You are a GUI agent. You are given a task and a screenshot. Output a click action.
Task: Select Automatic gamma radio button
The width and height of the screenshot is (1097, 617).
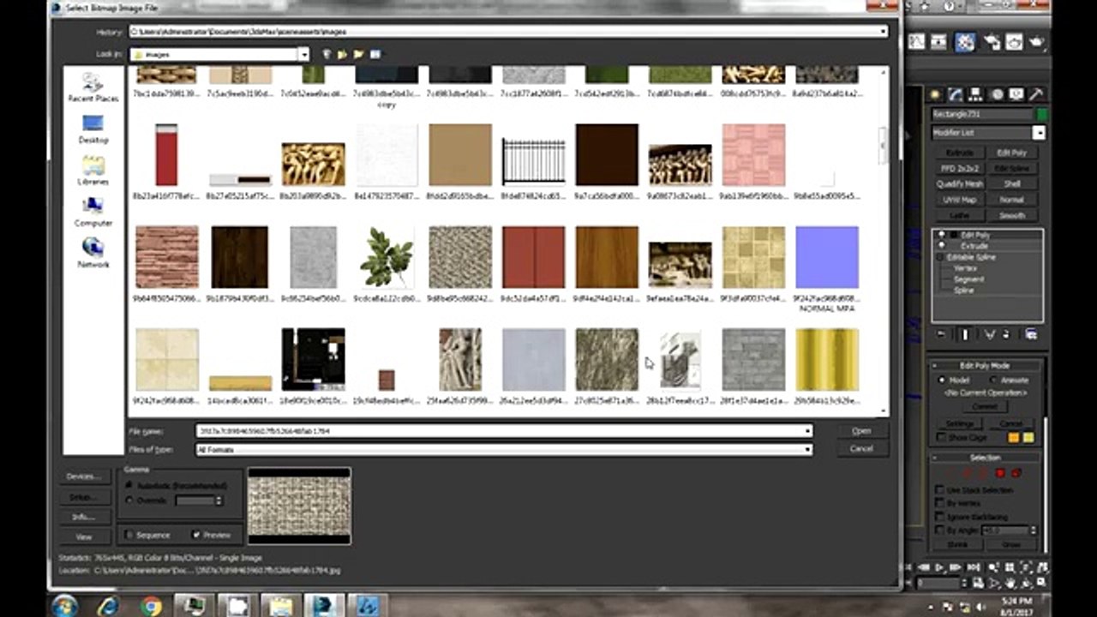pyautogui.click(x=129, y=486)
